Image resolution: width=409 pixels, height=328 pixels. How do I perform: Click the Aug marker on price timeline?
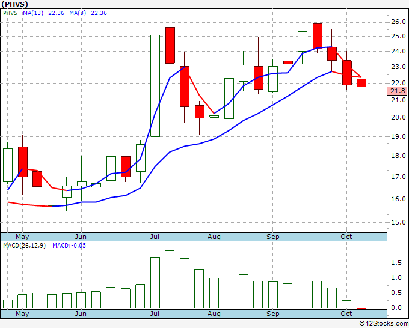click(214, 237)
